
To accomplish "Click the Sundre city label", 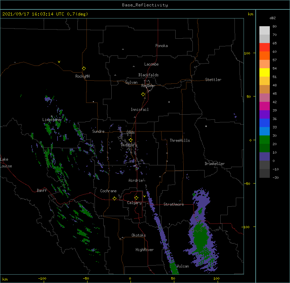I will [98, 131].
